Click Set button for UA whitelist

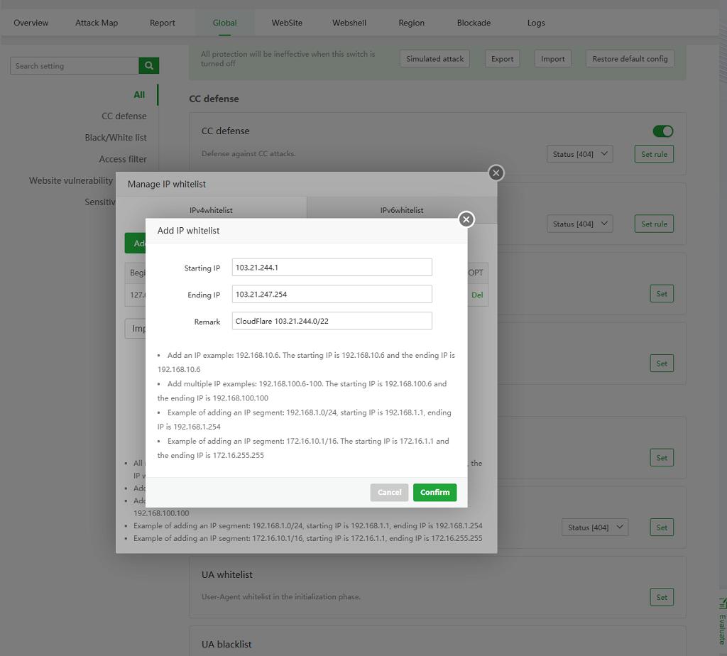(662, 597)
